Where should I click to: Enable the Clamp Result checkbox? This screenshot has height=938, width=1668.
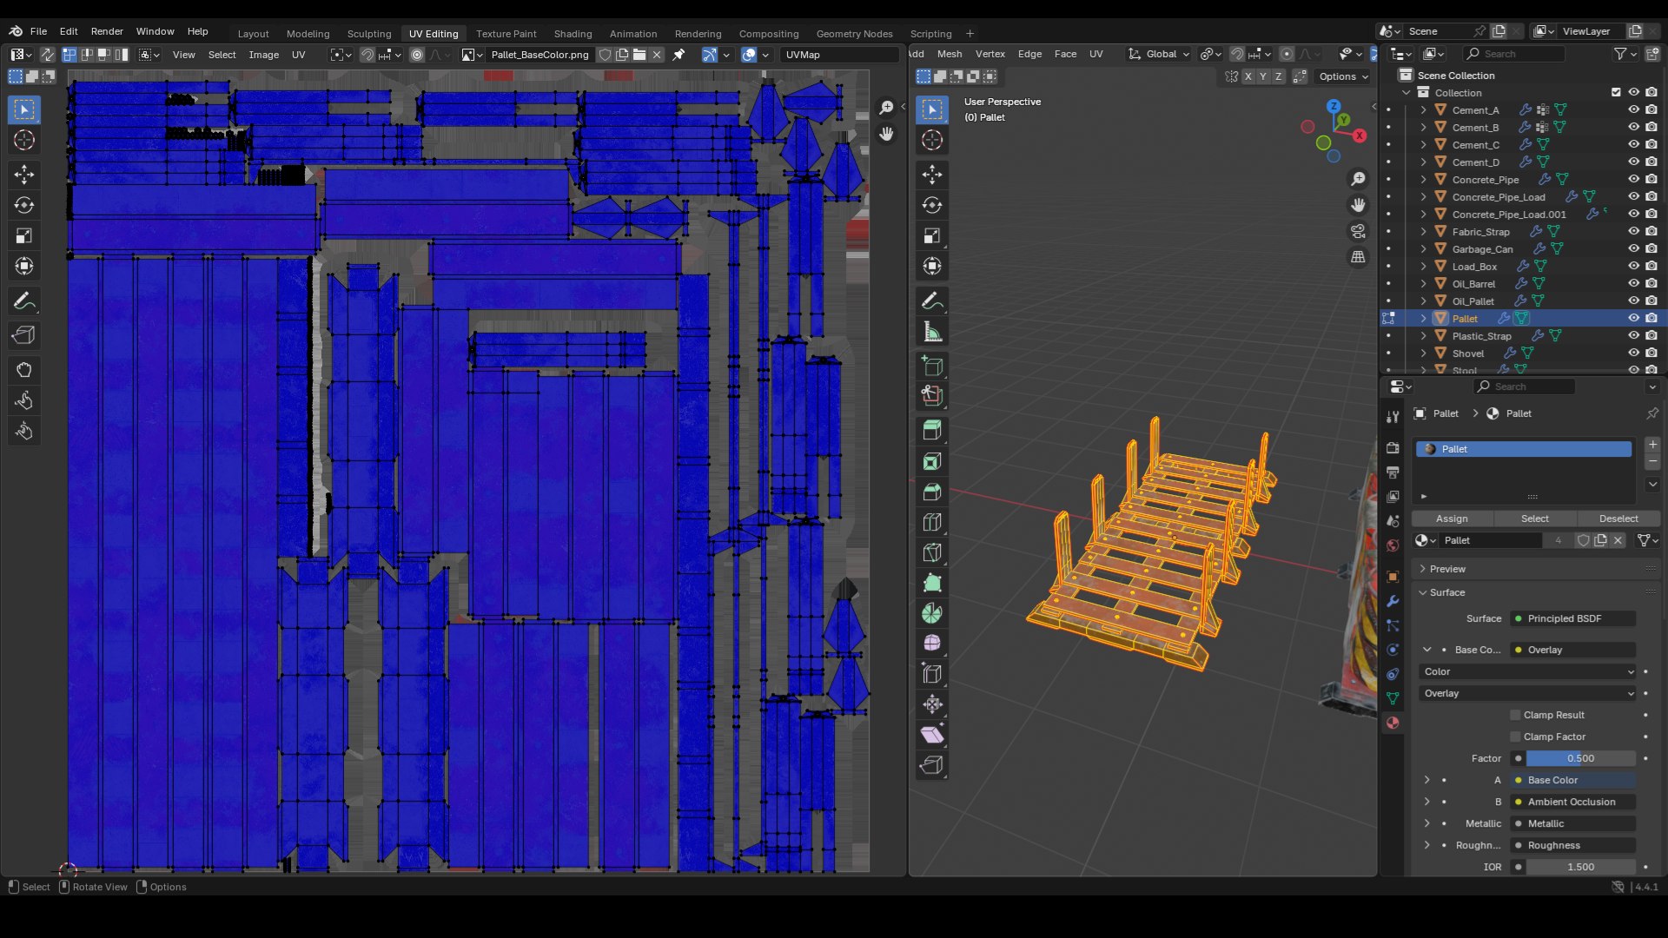pos(1515,715)
